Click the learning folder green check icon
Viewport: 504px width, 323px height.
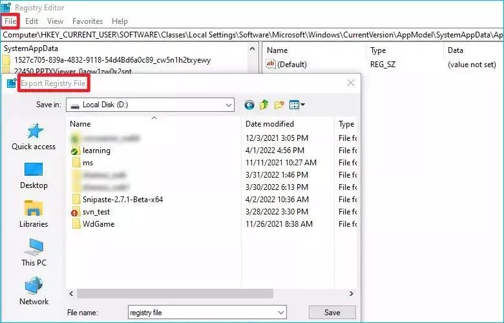click(74, 151)
